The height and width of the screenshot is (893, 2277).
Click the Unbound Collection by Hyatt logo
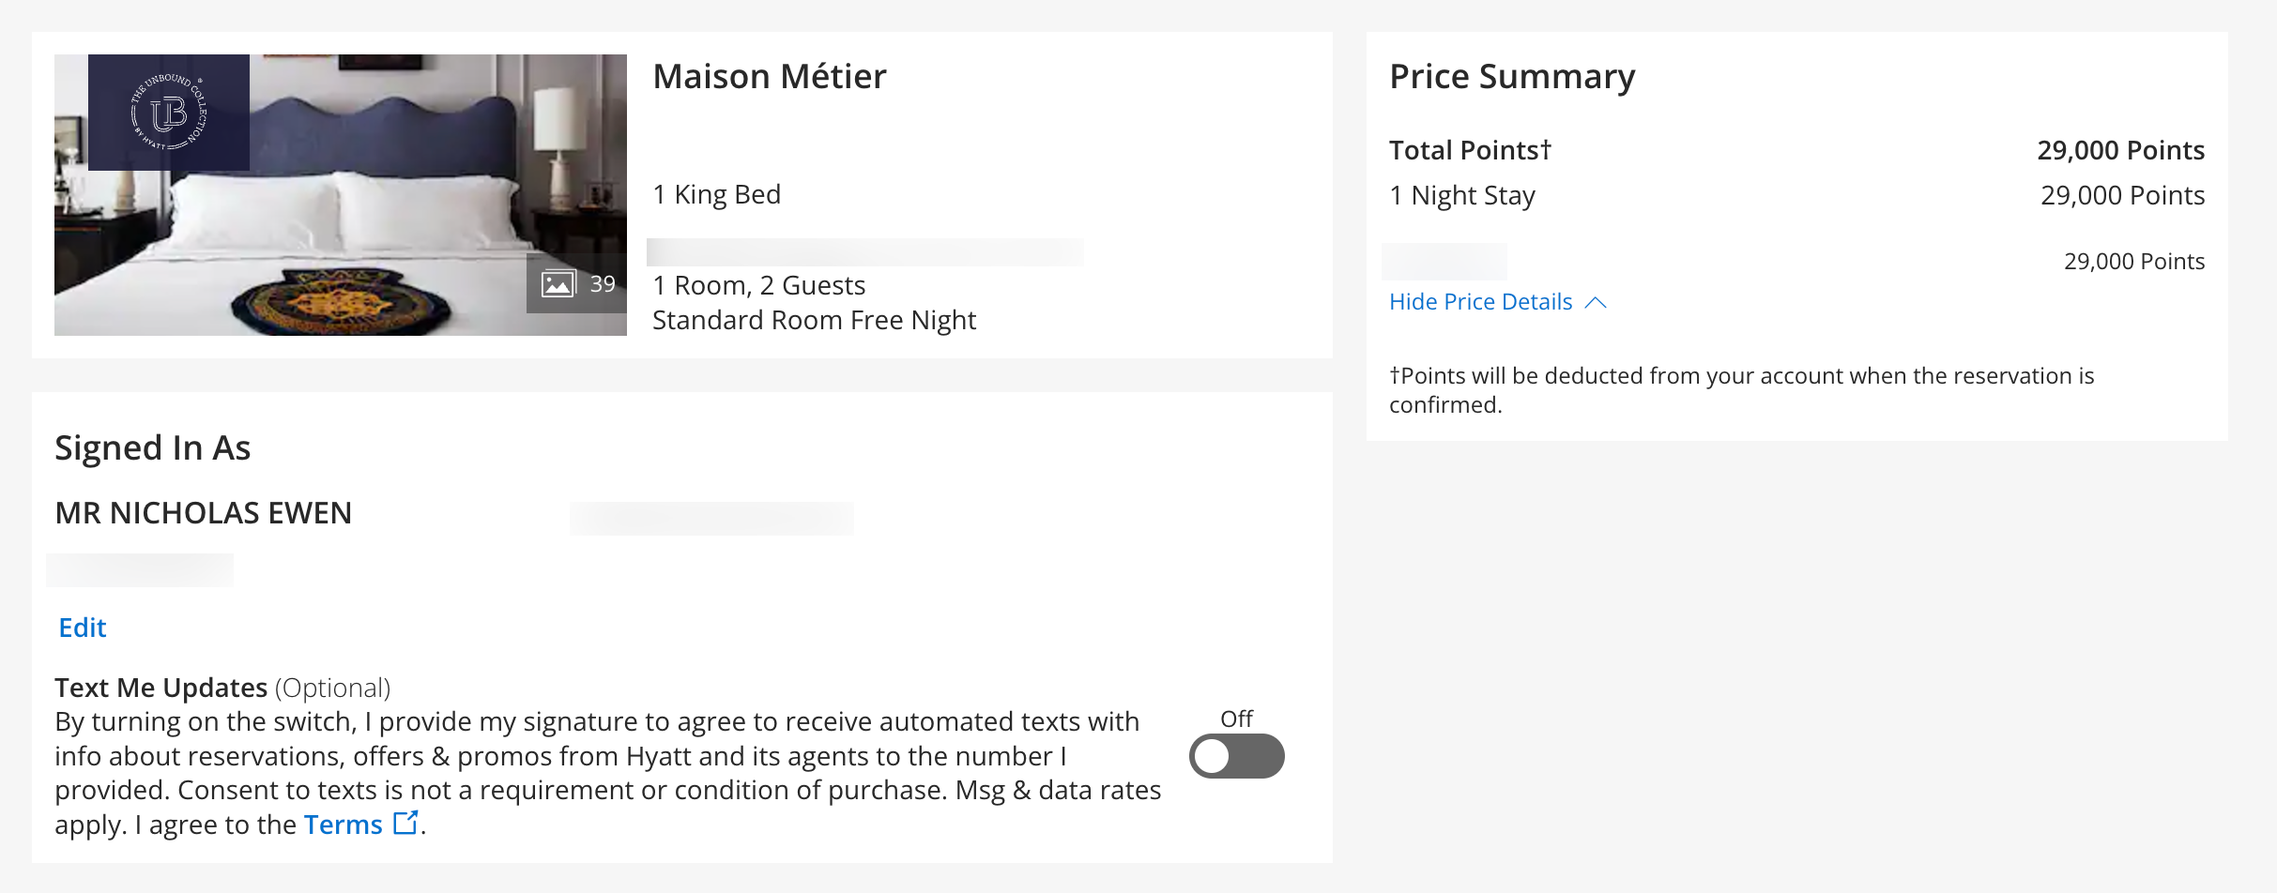[169, 113]
